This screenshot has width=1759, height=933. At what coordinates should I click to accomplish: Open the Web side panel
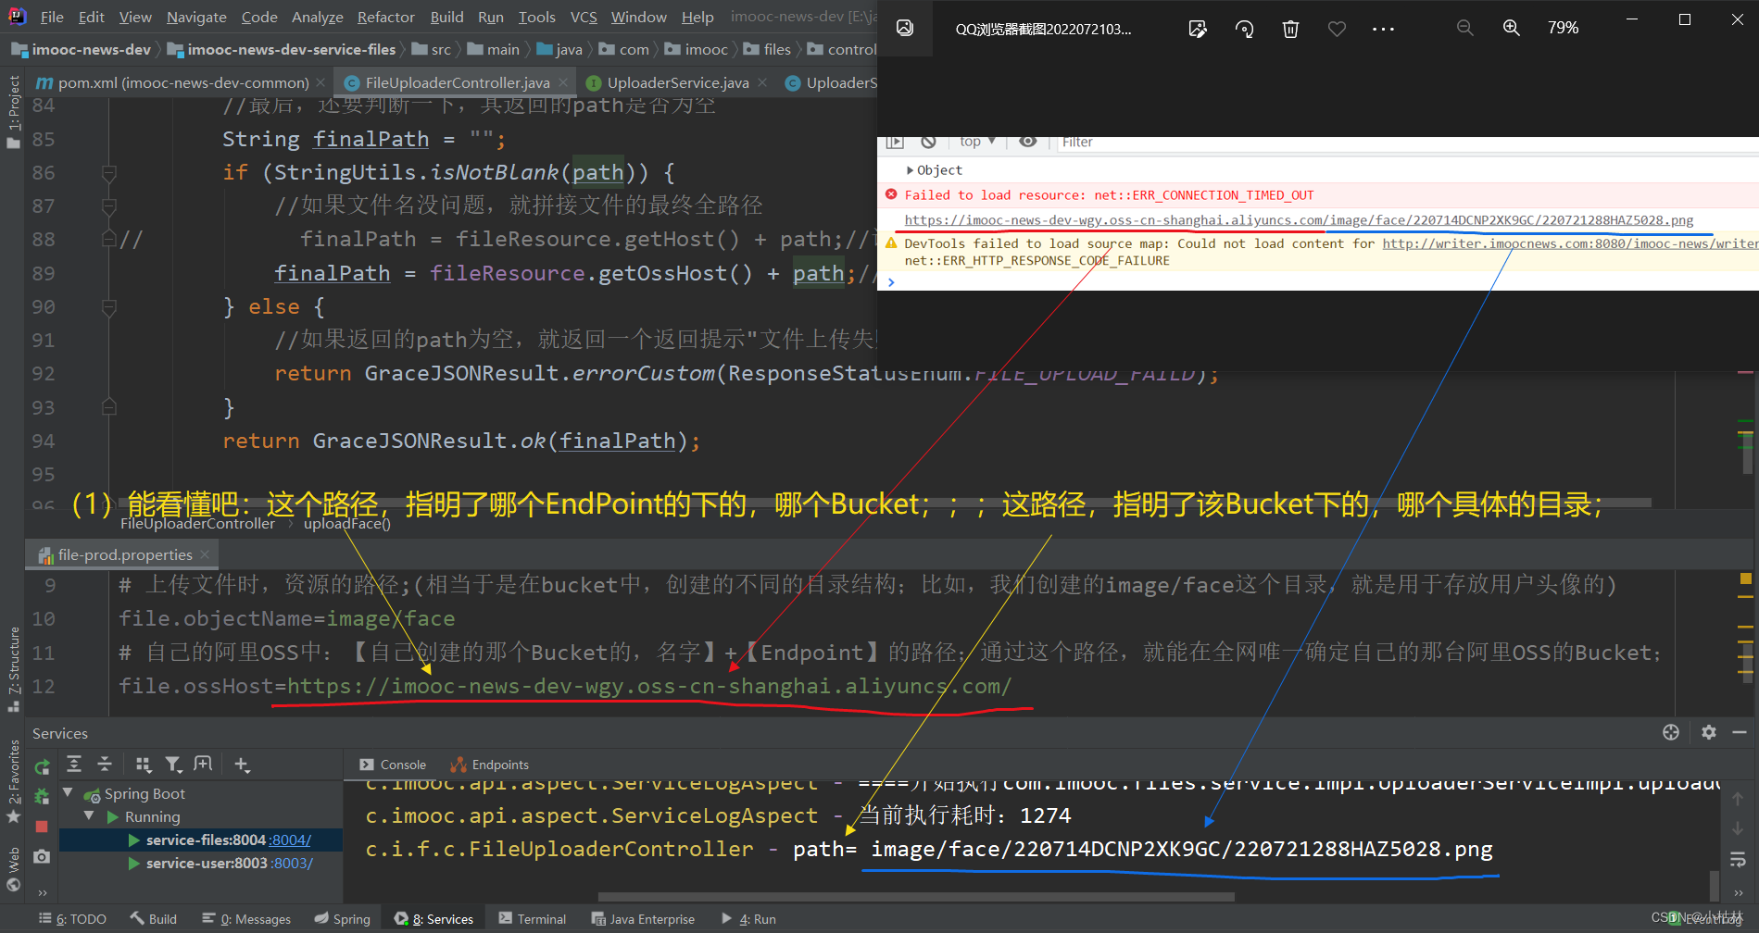click(x=13, y=869)
